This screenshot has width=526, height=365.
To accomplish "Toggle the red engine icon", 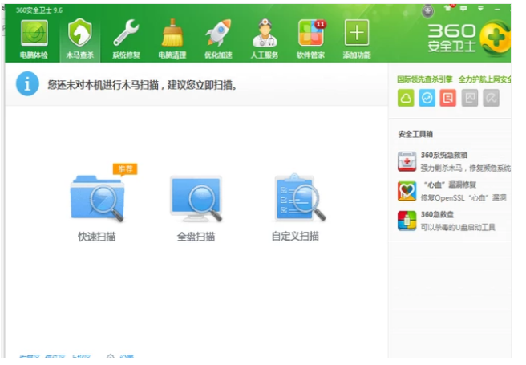I will click(449, 98).
